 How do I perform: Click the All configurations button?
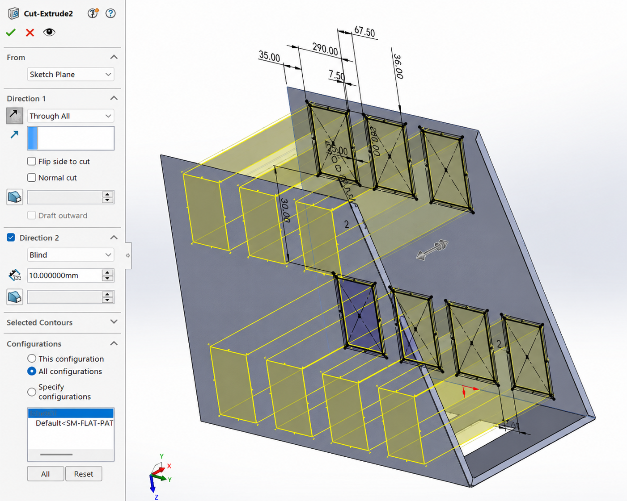[45, 474]
